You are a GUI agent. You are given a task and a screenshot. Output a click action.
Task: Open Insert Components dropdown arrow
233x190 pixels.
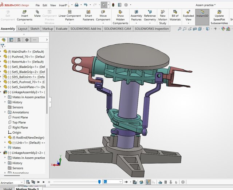[x=24, y=23]
